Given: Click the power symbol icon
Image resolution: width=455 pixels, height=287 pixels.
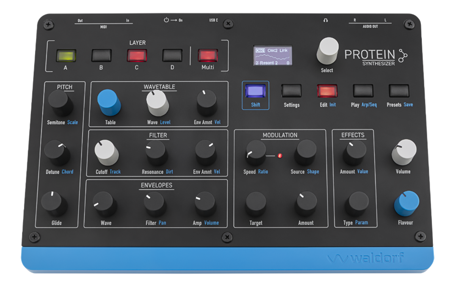Looking at the screenshot, I should tap(166, 20).
